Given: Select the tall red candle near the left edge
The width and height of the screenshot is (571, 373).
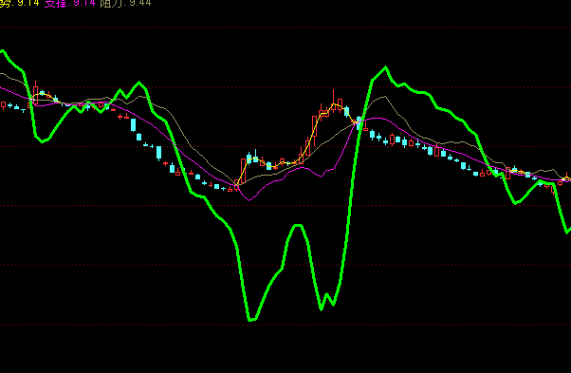Looking at the screenshot, I should click(35, 92).
